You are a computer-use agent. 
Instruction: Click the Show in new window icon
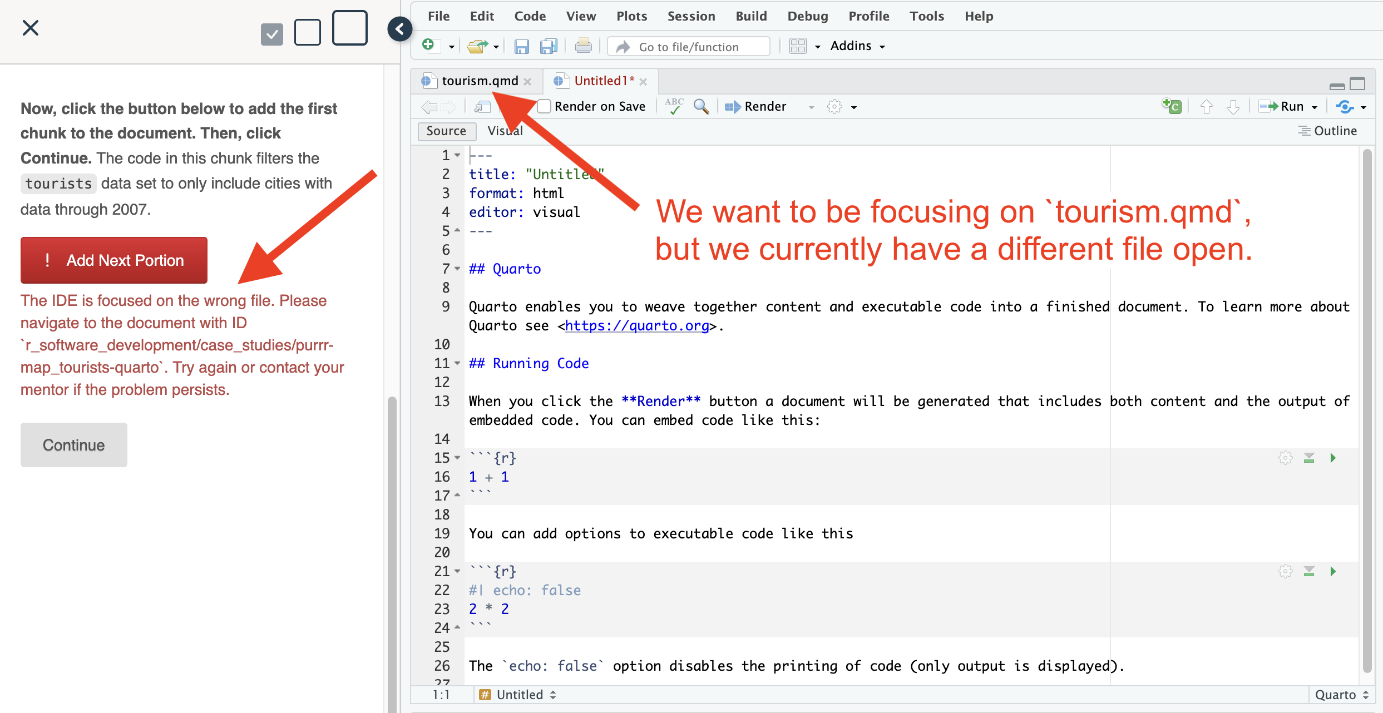pyautogui.click(x=482, y=107)
